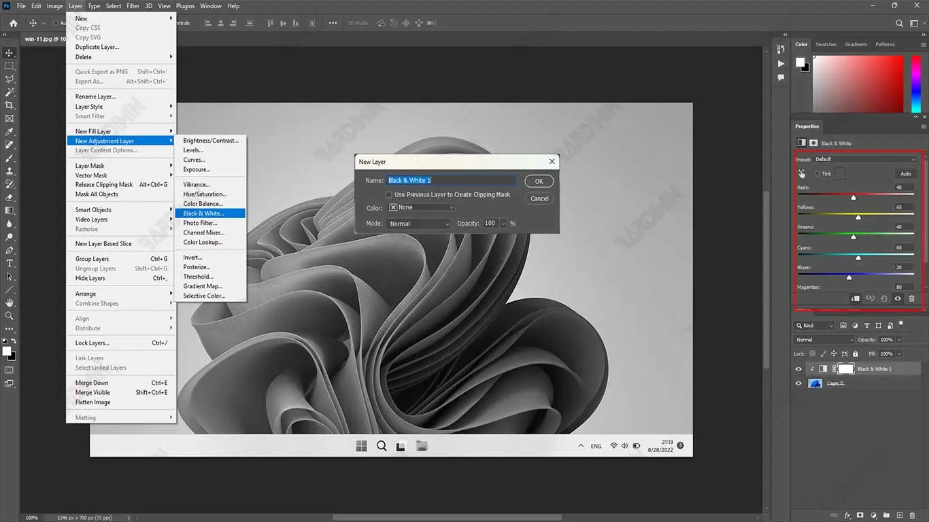Select the Eyedropper tool
Screen dimensions: 929x522
pyautogui.click(x=10, y=131)
